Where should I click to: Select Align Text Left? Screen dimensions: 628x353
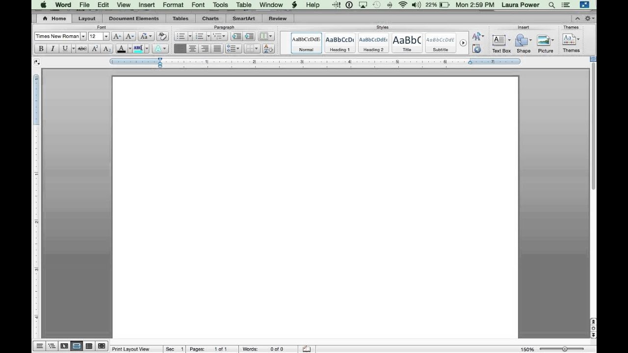tap(180, 49)
